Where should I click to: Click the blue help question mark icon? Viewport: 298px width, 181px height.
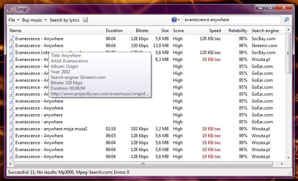(174, 20)
